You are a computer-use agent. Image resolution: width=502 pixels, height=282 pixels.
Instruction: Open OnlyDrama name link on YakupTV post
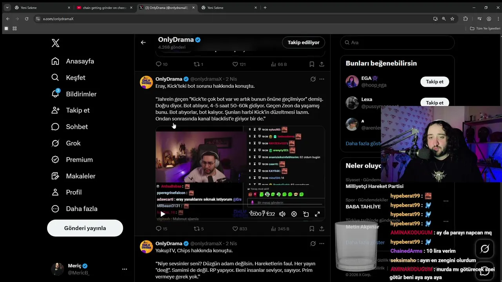[169, 244]
